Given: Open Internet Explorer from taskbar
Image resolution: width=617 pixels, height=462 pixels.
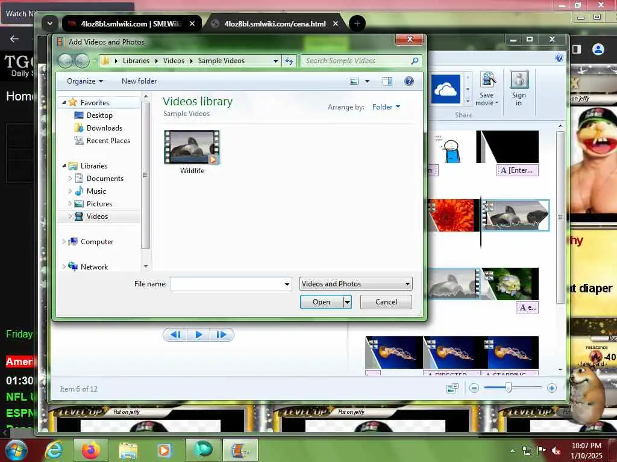Looking at the screenshot, I should 54,450.
